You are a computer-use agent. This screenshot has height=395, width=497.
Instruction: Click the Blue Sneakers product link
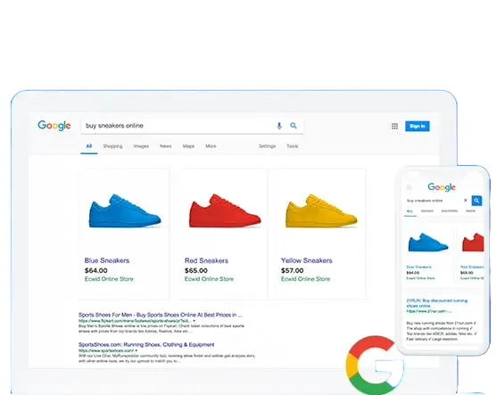(107, 260)
